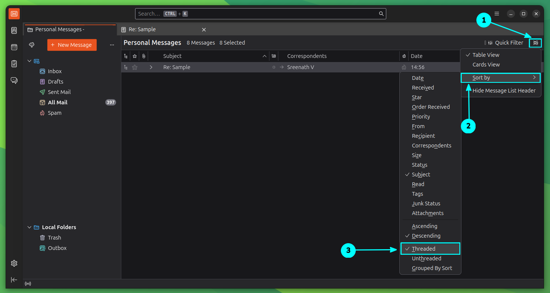Open the Tasks space in the sidebar
The width and height of the screenshot is (550, 293).
14,64
